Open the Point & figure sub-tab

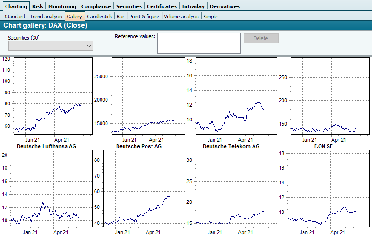[x=144, y=17]
